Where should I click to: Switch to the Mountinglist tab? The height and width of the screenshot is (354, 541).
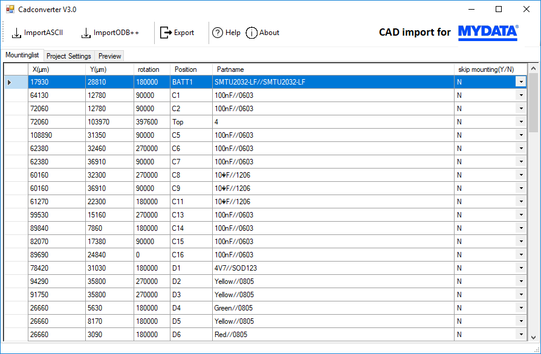22,55
